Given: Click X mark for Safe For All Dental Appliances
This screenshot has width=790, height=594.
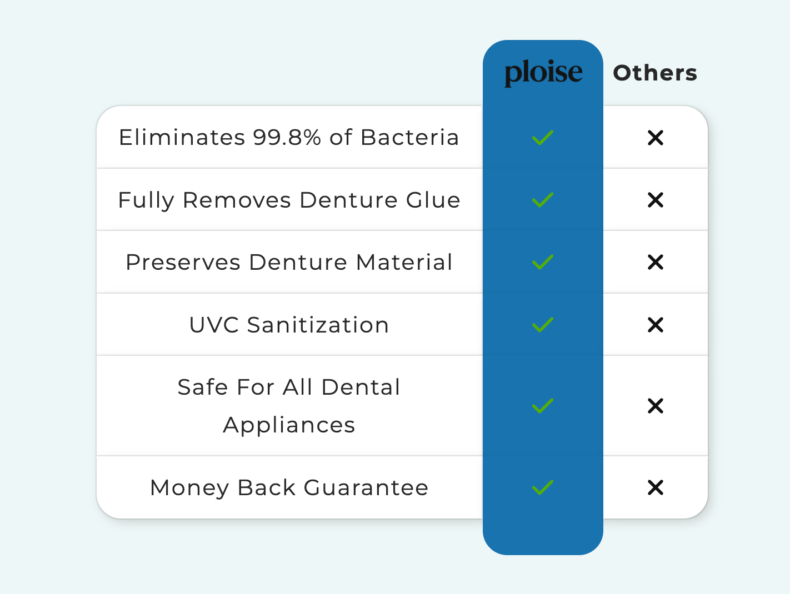Looking at the screenshot, I should pyautogui.click(x=656, y=406).
